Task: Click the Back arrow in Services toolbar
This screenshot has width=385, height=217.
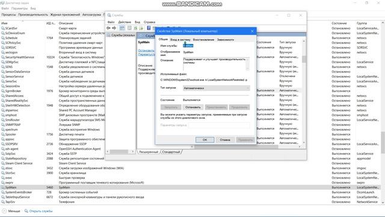Action: coord(108,28)
